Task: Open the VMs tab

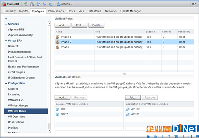Action: coord(81,11)
